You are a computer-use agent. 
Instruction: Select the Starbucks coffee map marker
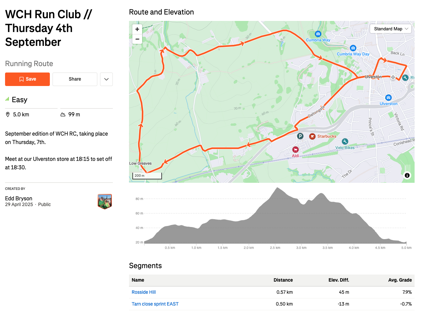pos(312,136)
